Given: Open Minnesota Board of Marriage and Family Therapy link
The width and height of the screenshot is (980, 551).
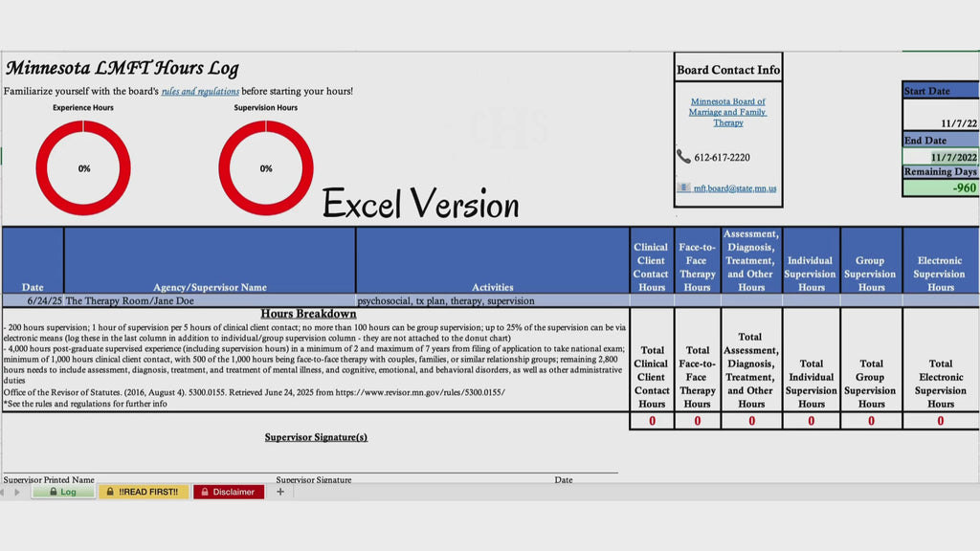Looking at the screenshot, I should pyautogui.click(x=728, y=112).
